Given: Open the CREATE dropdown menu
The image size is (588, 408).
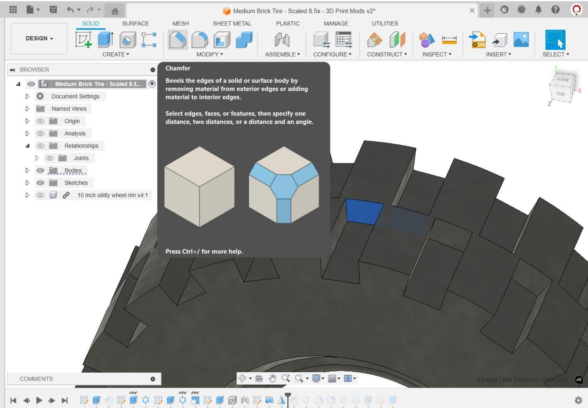Looking at the screenshot, I should click(x=116, y=54).
